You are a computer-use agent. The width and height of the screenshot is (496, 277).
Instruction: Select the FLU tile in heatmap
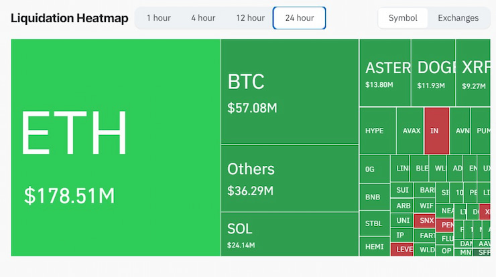[x=445, y=239]
